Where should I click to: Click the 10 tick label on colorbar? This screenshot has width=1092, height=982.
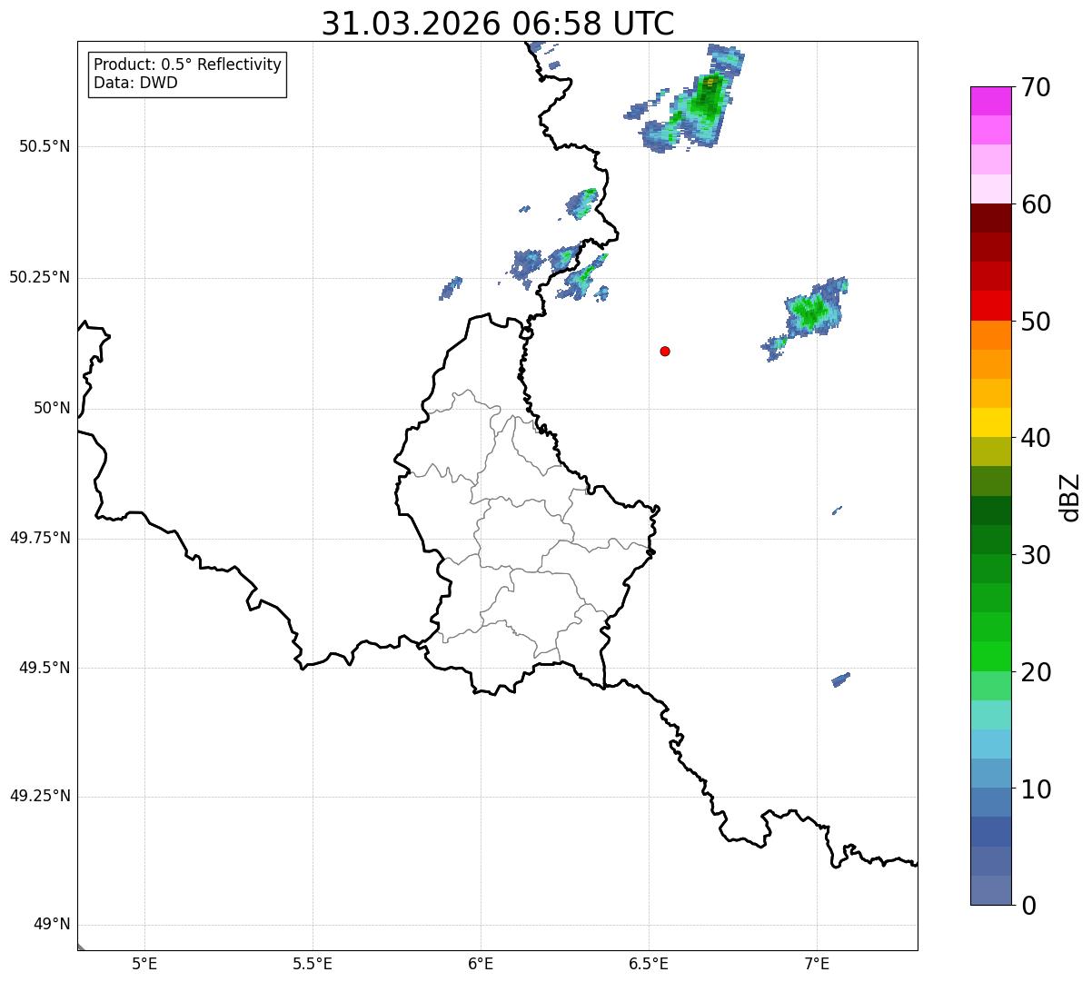pos(1037,789)
